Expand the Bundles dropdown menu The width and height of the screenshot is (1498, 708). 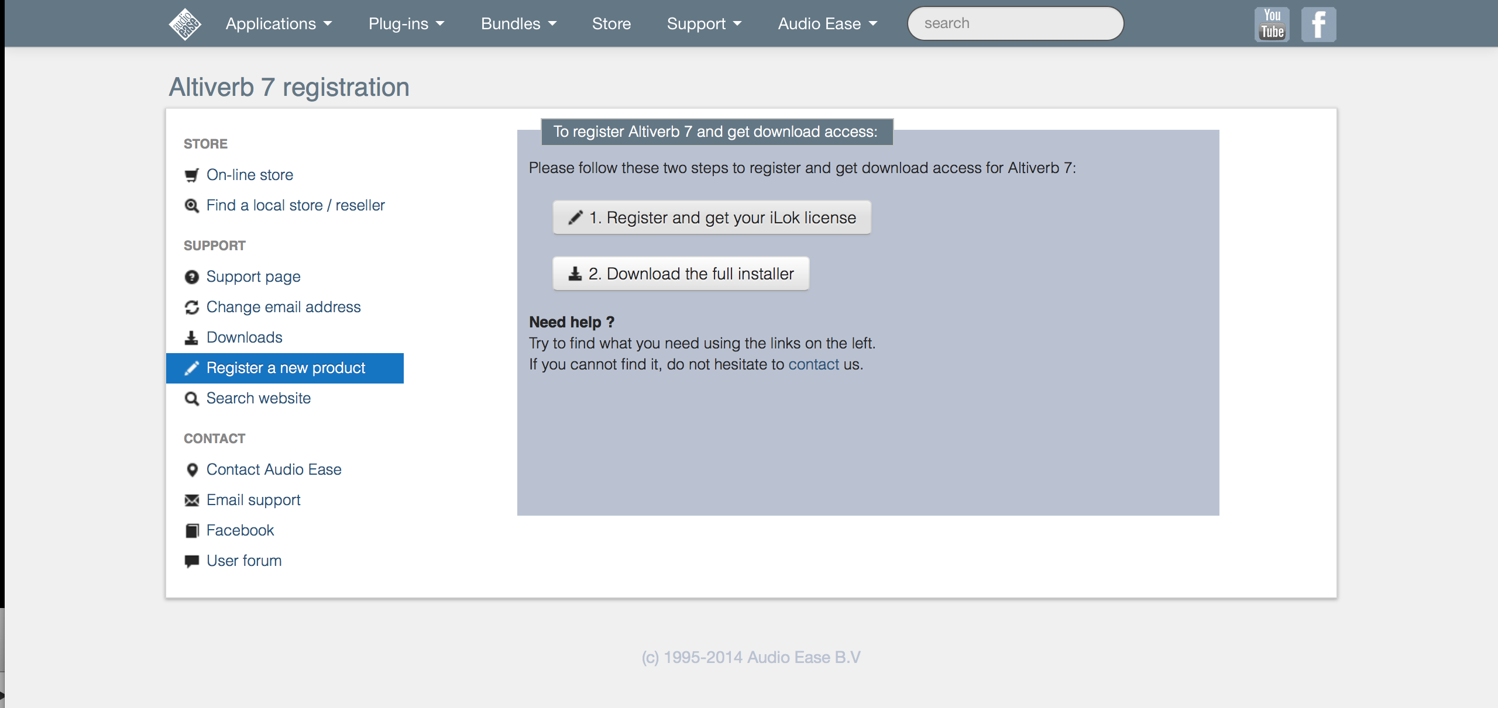(519, 24)
